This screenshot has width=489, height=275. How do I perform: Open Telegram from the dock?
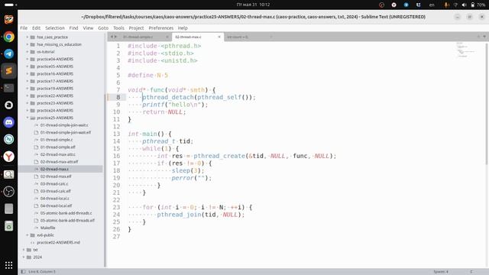(x=8, y=54)
